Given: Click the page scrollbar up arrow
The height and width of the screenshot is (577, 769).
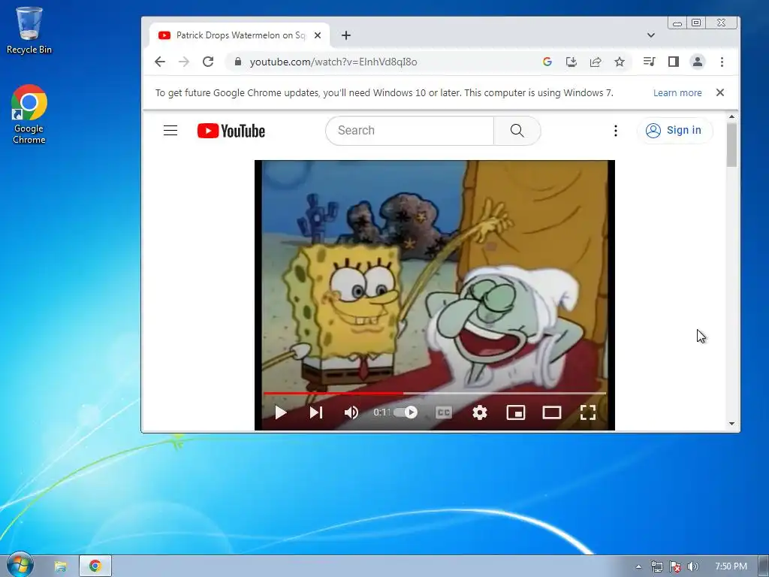Looking at the screenshot, I should (731, 116).
